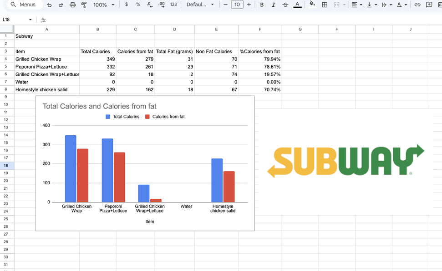Increase font size with plus button
This screenshot has width=442, height=271.
point(249,5)
